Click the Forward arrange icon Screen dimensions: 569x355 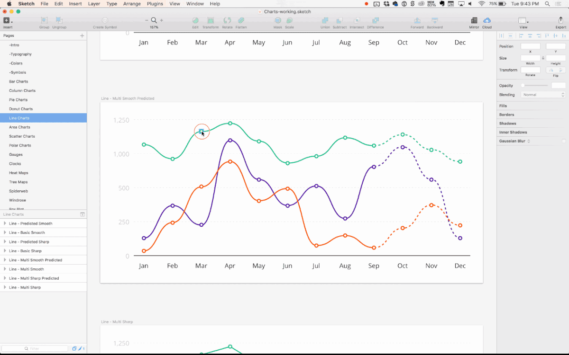tap(417, 20)
